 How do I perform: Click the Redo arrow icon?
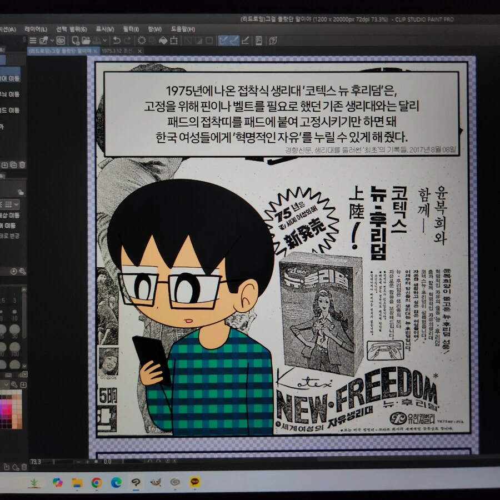[128, 41]
